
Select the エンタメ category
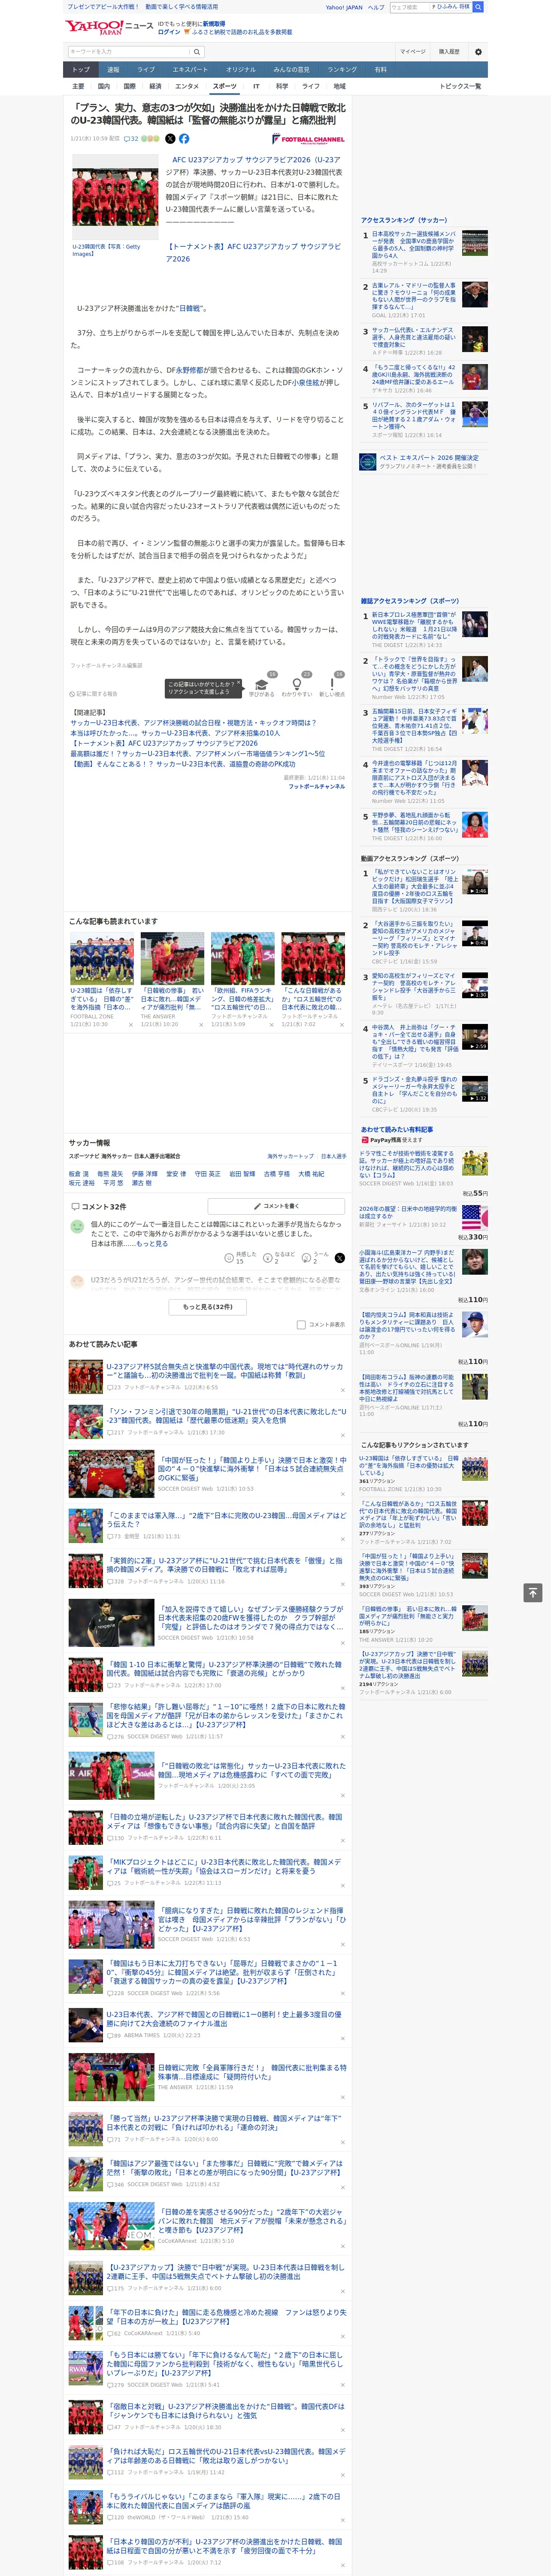point(187,86)
